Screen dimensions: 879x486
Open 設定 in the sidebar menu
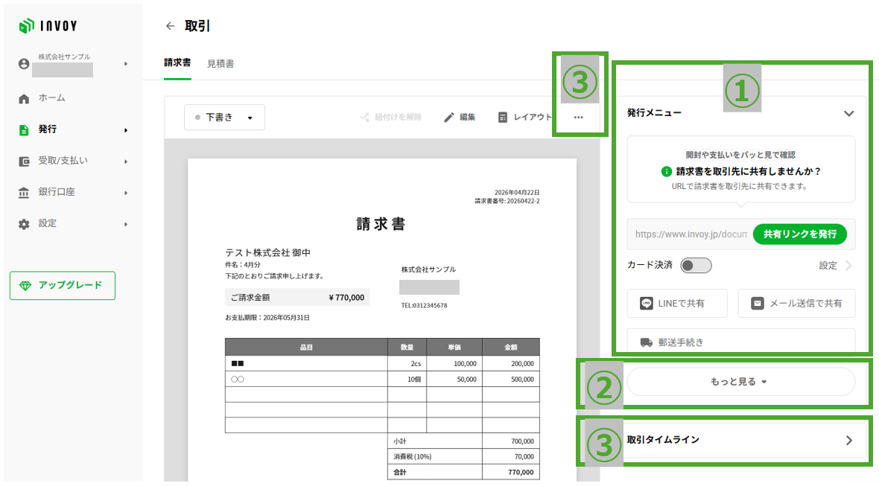(47, 223)
